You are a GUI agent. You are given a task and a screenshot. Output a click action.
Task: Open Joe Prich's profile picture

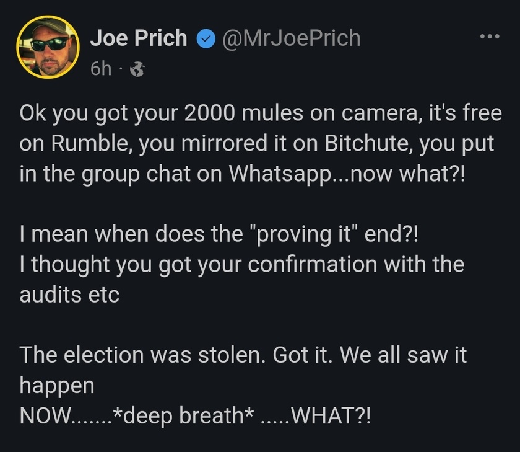point(48,47)
